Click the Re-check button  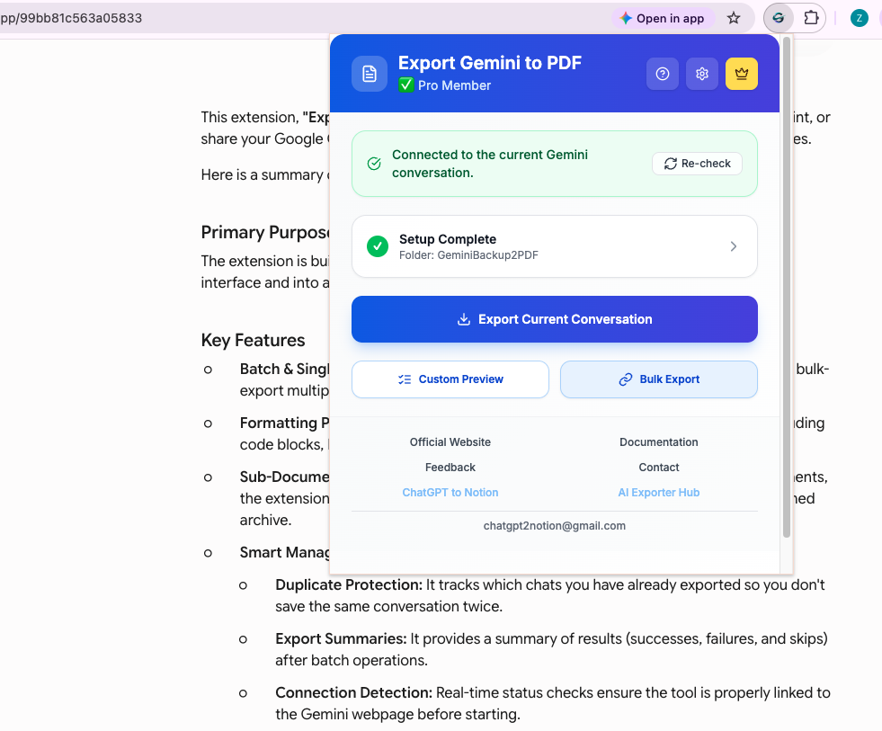click(x=697, y=164)
